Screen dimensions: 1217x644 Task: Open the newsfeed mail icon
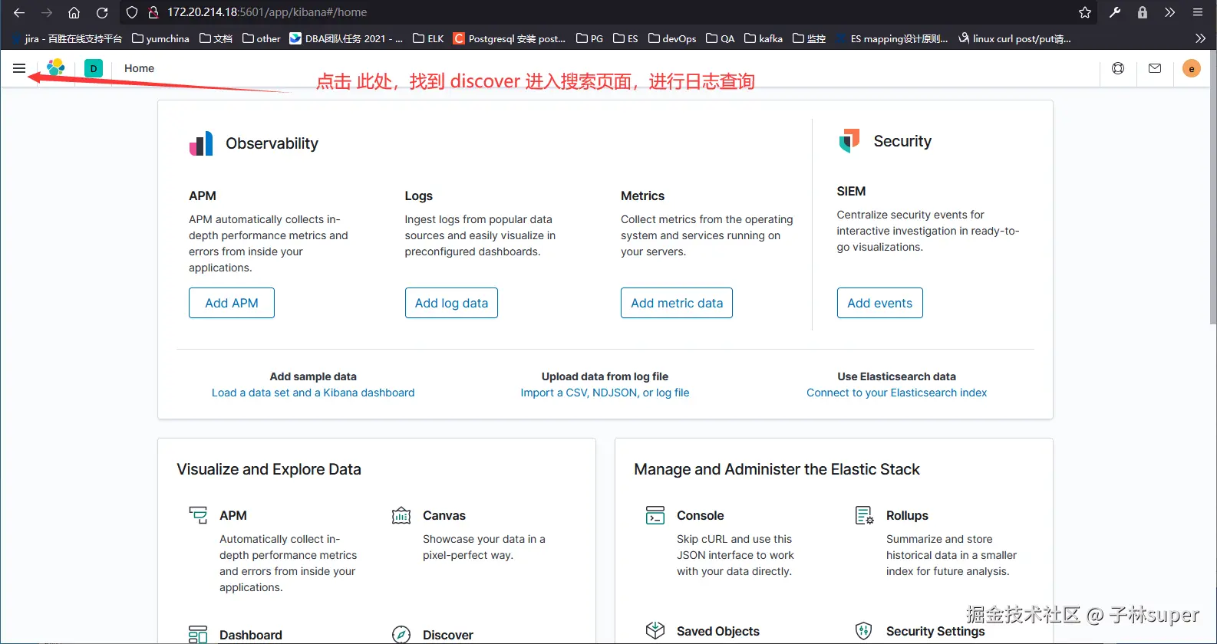pyautogui.click(x=1155, y=68)
